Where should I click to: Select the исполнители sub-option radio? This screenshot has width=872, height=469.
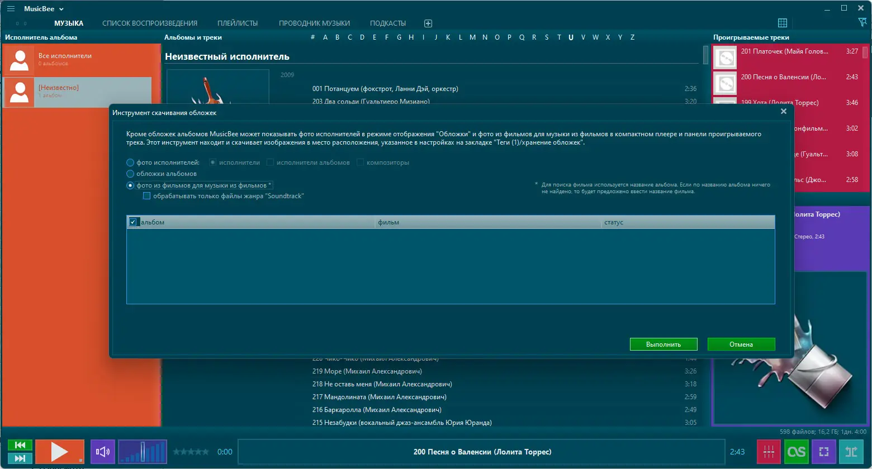point(213,162)
